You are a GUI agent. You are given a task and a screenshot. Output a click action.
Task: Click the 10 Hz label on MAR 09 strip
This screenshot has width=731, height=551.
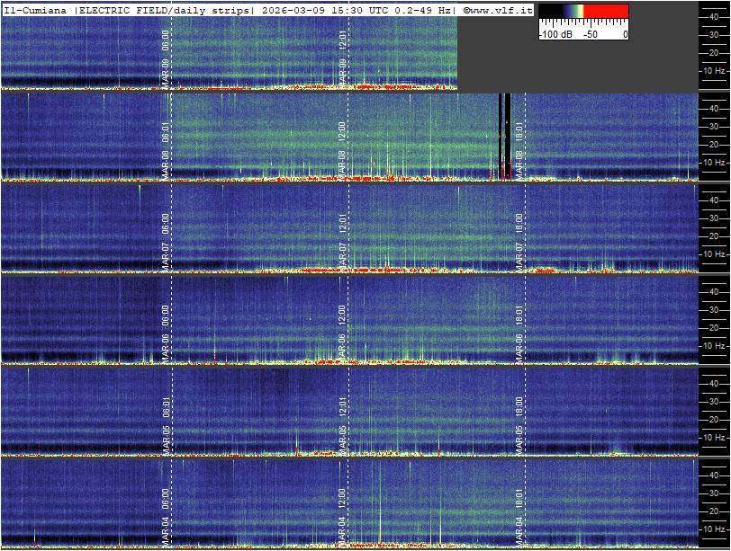[x=714, y=70]
